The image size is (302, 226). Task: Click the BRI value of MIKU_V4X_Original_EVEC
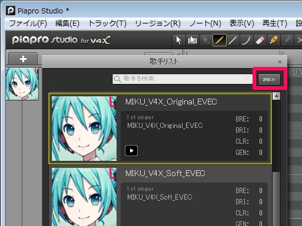coord(261,130)
